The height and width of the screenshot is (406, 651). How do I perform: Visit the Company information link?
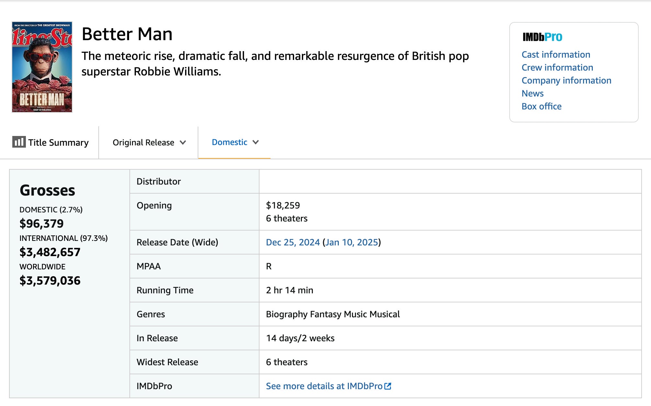click(566, 80)
